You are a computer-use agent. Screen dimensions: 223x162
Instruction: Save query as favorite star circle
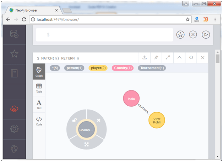180,35
